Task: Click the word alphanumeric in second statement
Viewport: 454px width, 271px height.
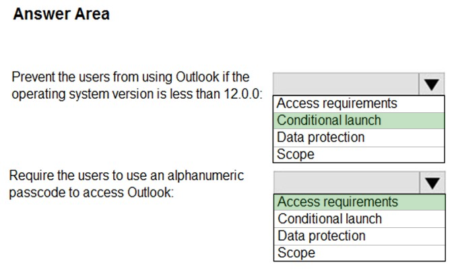Action: [205, 176]
